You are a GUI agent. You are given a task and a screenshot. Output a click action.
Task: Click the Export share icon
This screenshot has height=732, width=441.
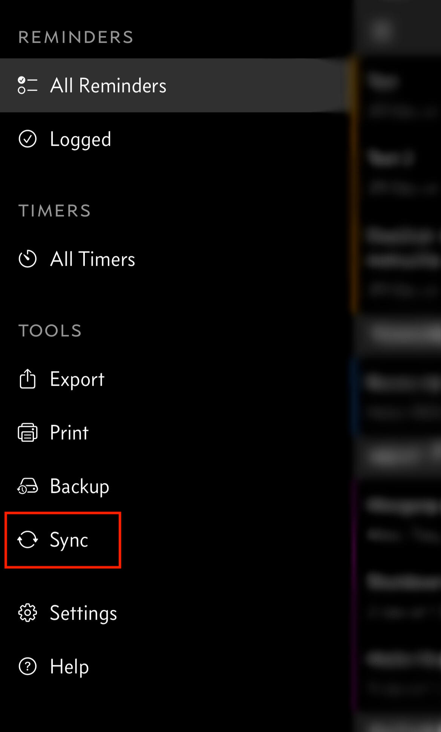click(x=28, y=379)
